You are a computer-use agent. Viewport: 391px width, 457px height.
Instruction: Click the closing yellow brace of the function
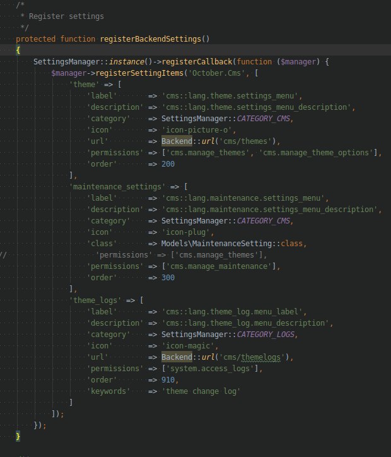tap(18, 437)
